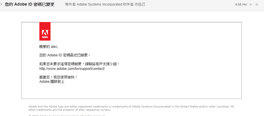Click the trademark notice footer text
Screen dimensions: 264x116
(x=131, y=108)
